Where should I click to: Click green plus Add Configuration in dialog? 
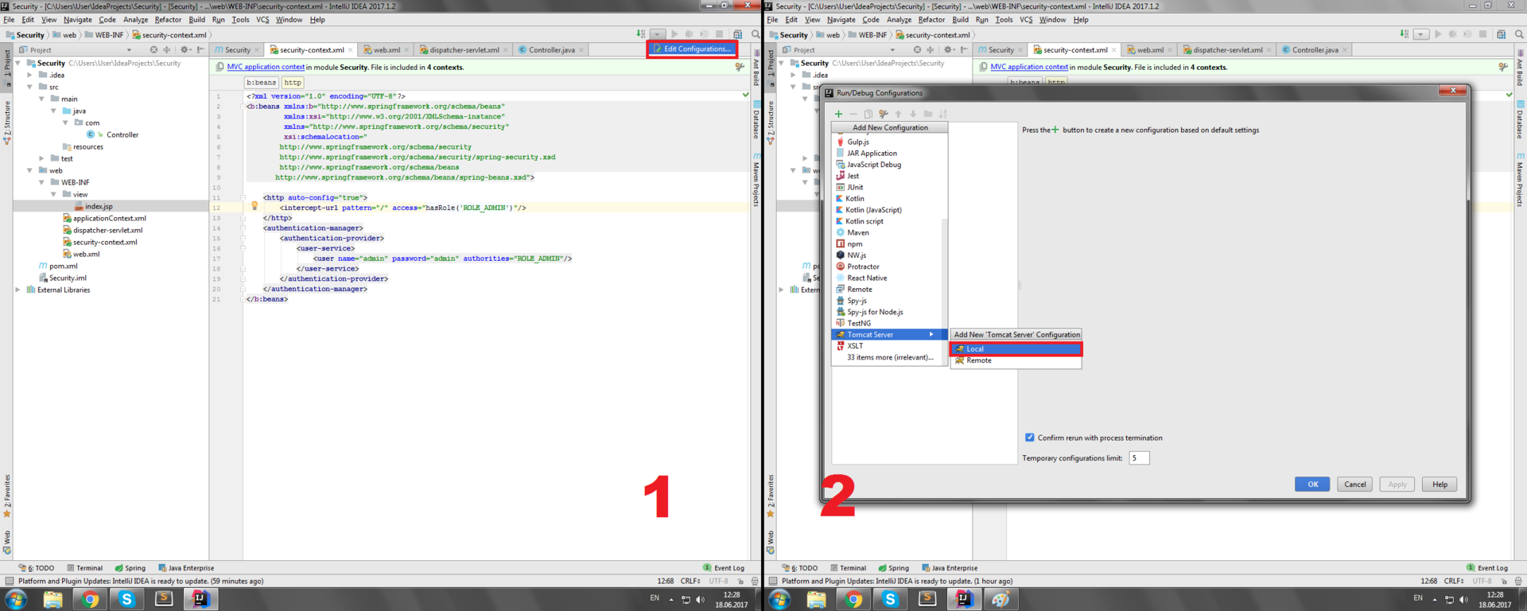coord(838,114)
